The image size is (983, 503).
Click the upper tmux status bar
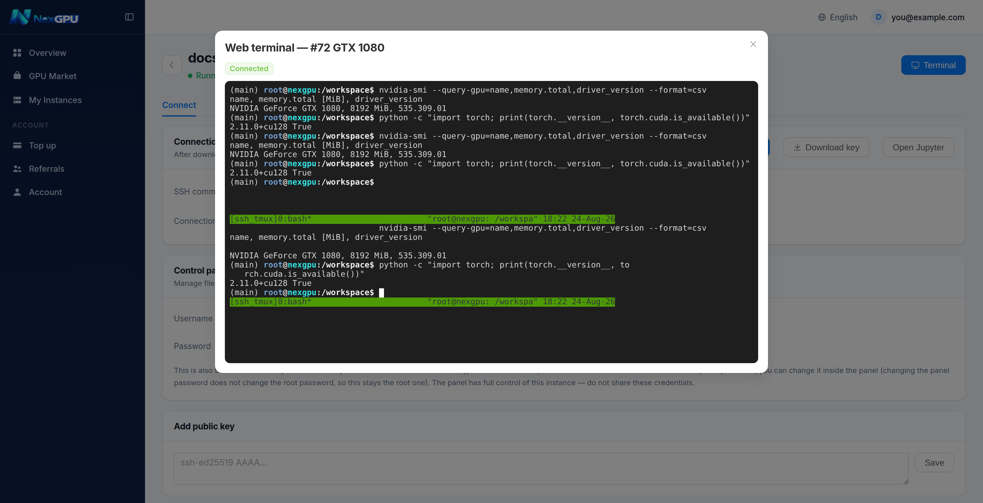(x=422, y=219)
